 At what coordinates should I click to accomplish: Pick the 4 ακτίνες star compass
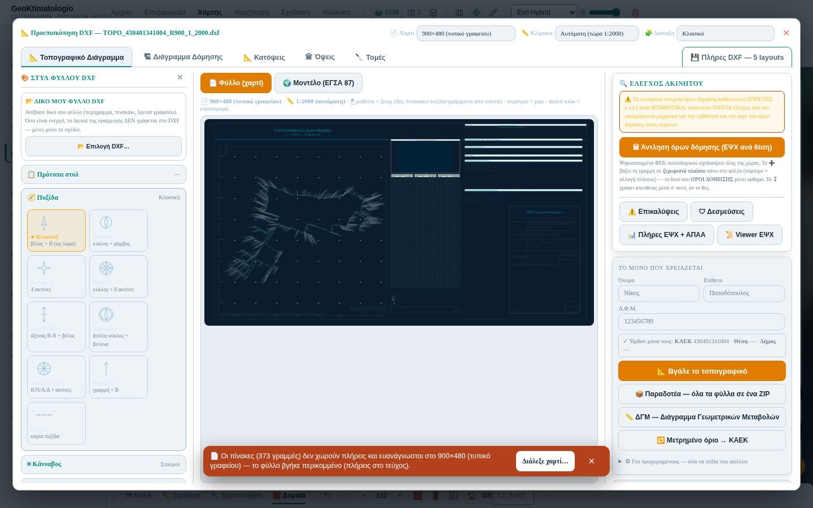pos(56,277)
